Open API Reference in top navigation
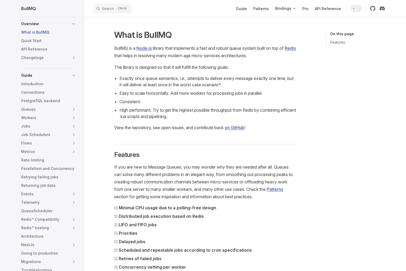The height and width of the screenshot is (271, 406). 328,9
